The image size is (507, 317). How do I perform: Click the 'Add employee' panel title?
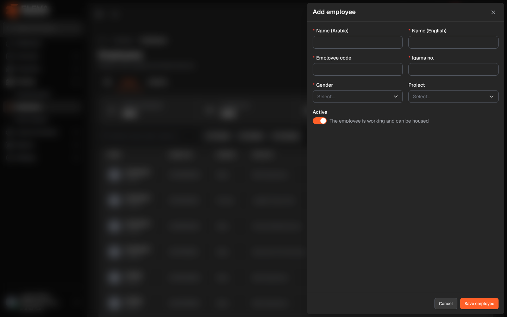(334, 12)
